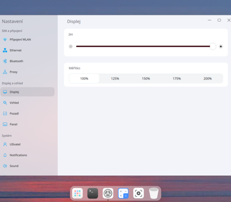Open the Calculator dock icon
This screenshot has height=202, width=231.
123,193
